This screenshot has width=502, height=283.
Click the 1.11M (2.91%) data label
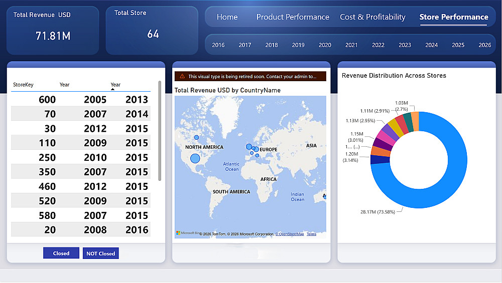tap(375, 111)
